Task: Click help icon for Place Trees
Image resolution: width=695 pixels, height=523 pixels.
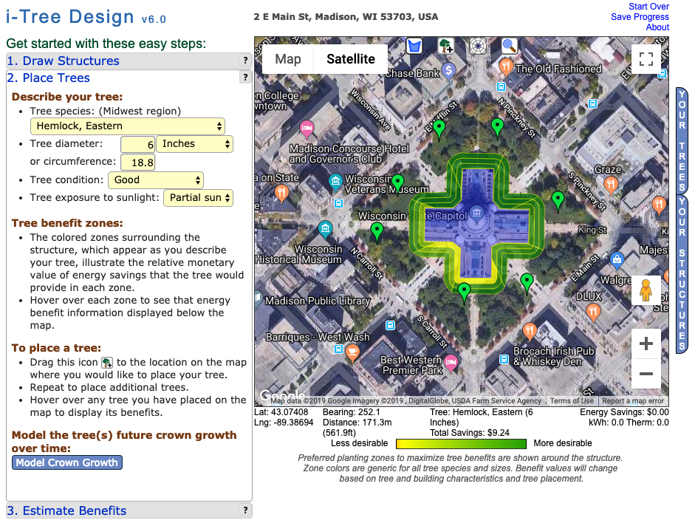Action: pos(245,77)
